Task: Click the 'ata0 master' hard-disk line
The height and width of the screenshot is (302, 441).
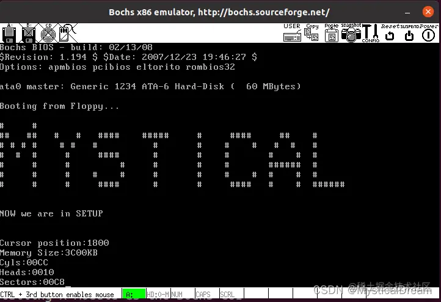Action: tap(150, 86)
